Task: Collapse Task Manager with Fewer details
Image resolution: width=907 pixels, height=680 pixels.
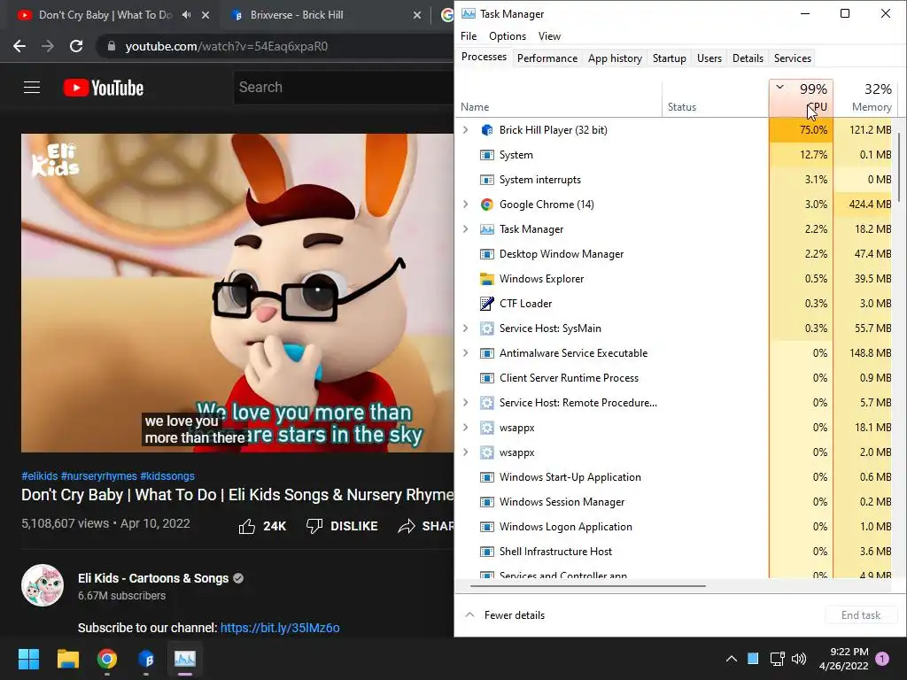Action: pos(506,615)
